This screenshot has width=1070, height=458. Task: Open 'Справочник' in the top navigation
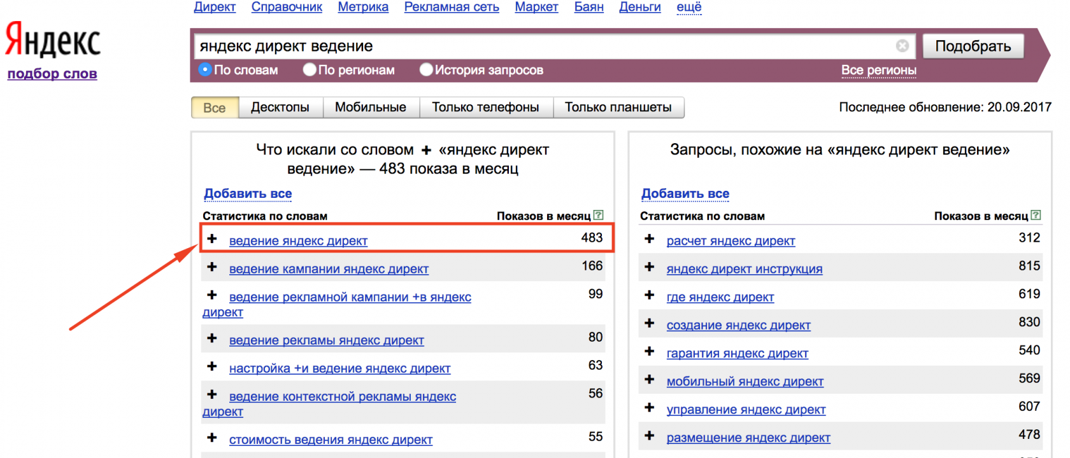click(287, 7)
